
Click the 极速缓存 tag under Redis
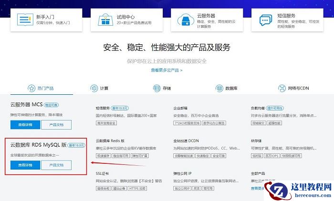click(x=104, y=156)
